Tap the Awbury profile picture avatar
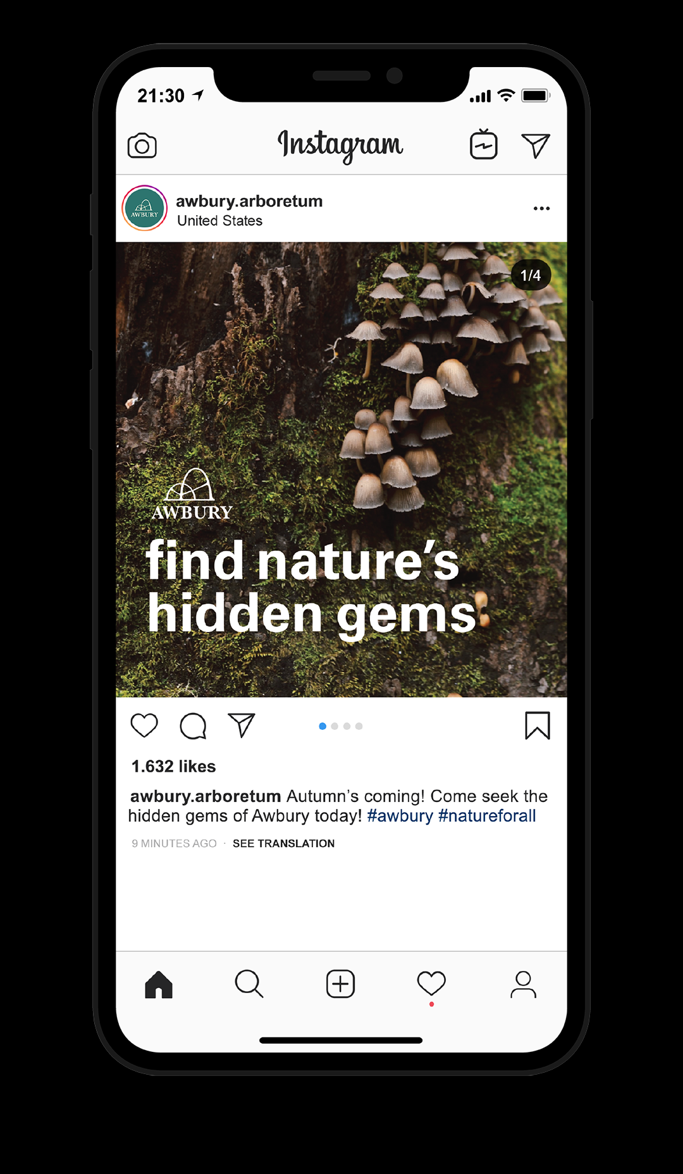 pyautogui.click(x=144, y=208)
